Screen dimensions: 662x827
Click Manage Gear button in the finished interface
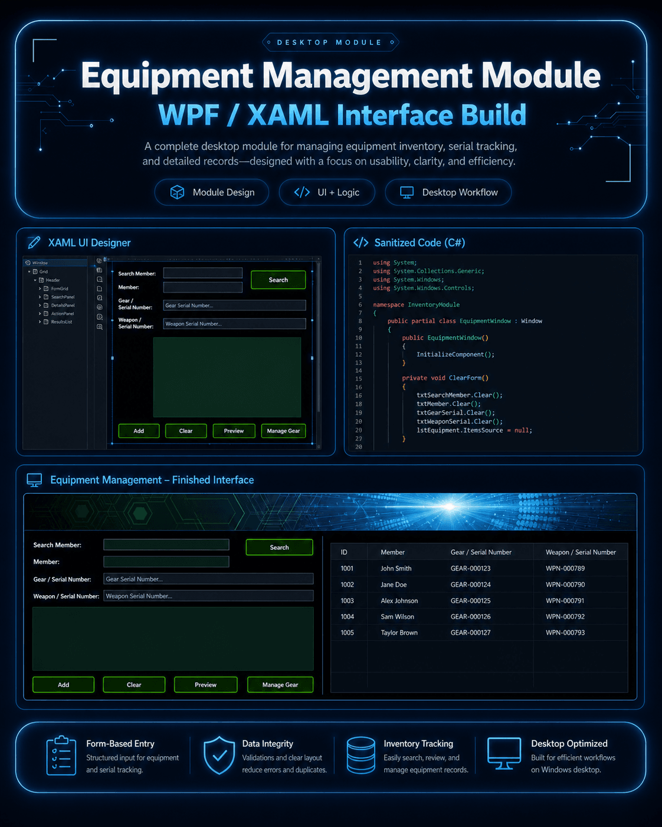tap(280, 685)
